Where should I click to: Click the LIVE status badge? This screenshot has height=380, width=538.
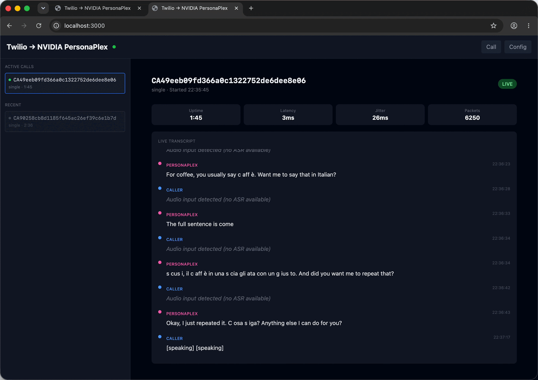click(x=507, y=84)
